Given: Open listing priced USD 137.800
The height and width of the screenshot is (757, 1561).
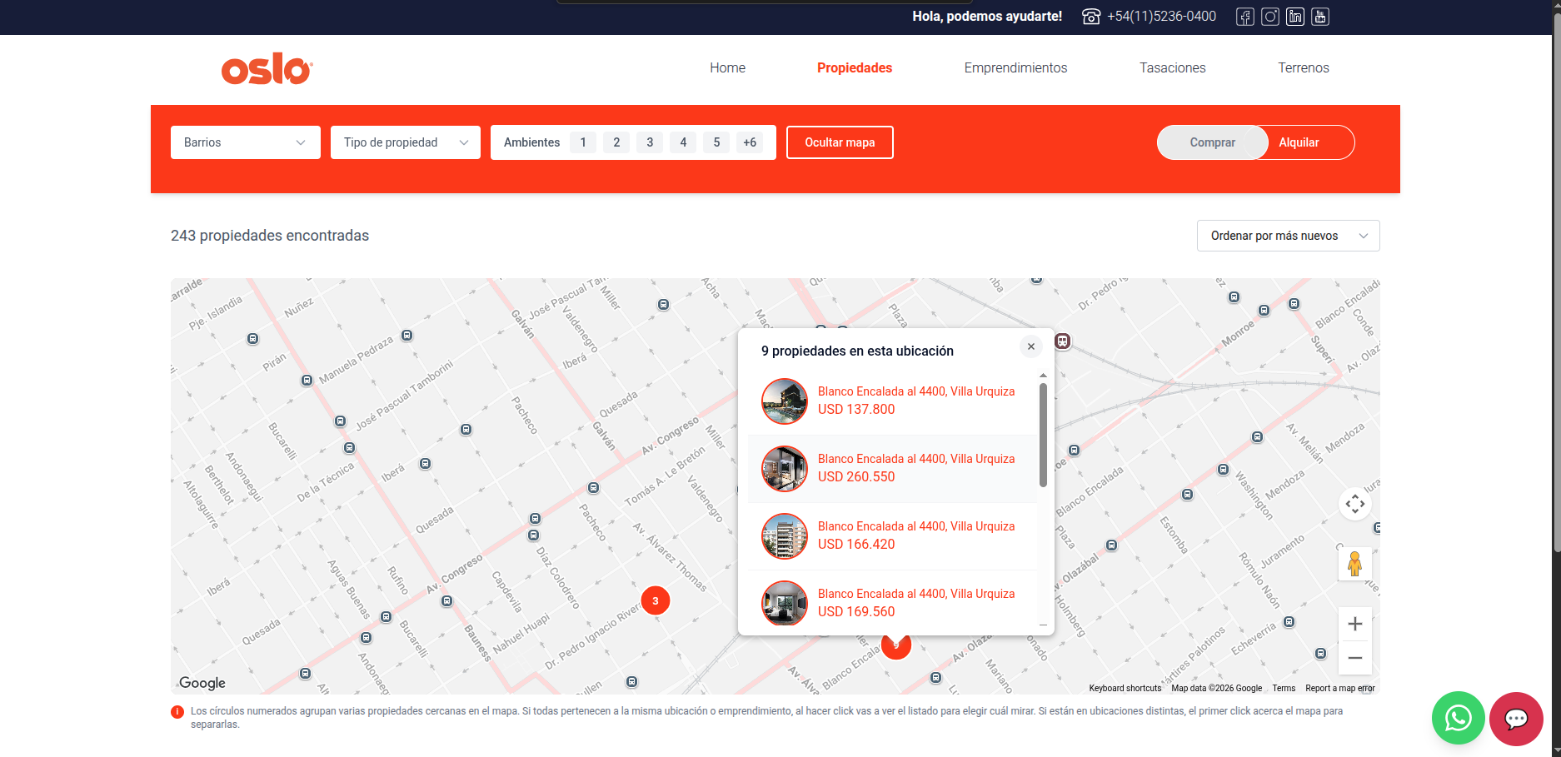Looking at the screenshot, I should 893,401.
